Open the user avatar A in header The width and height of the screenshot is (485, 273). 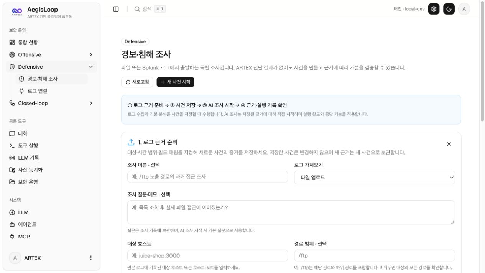464,9
